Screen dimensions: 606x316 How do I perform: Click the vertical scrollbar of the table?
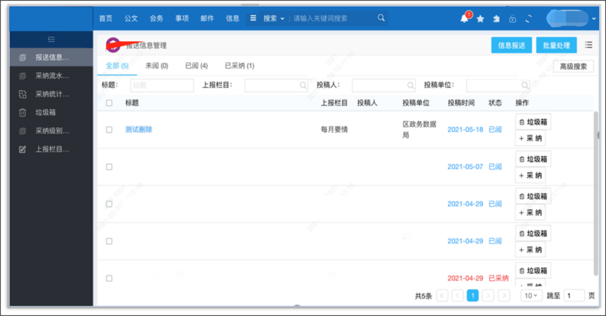596,193
